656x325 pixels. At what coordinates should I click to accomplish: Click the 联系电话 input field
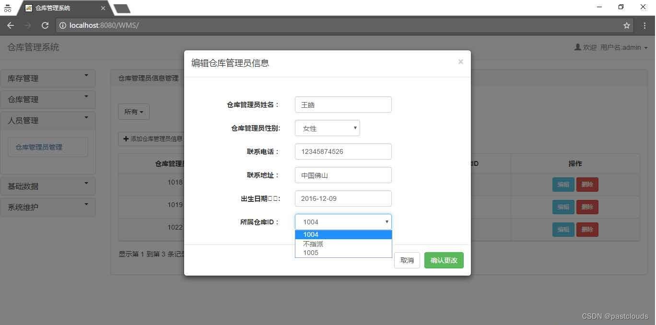pos(343,151)
